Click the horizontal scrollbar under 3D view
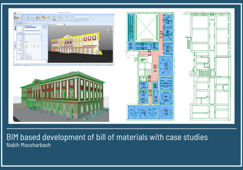This screenshot has width=243, height=170. pos(81,64)
